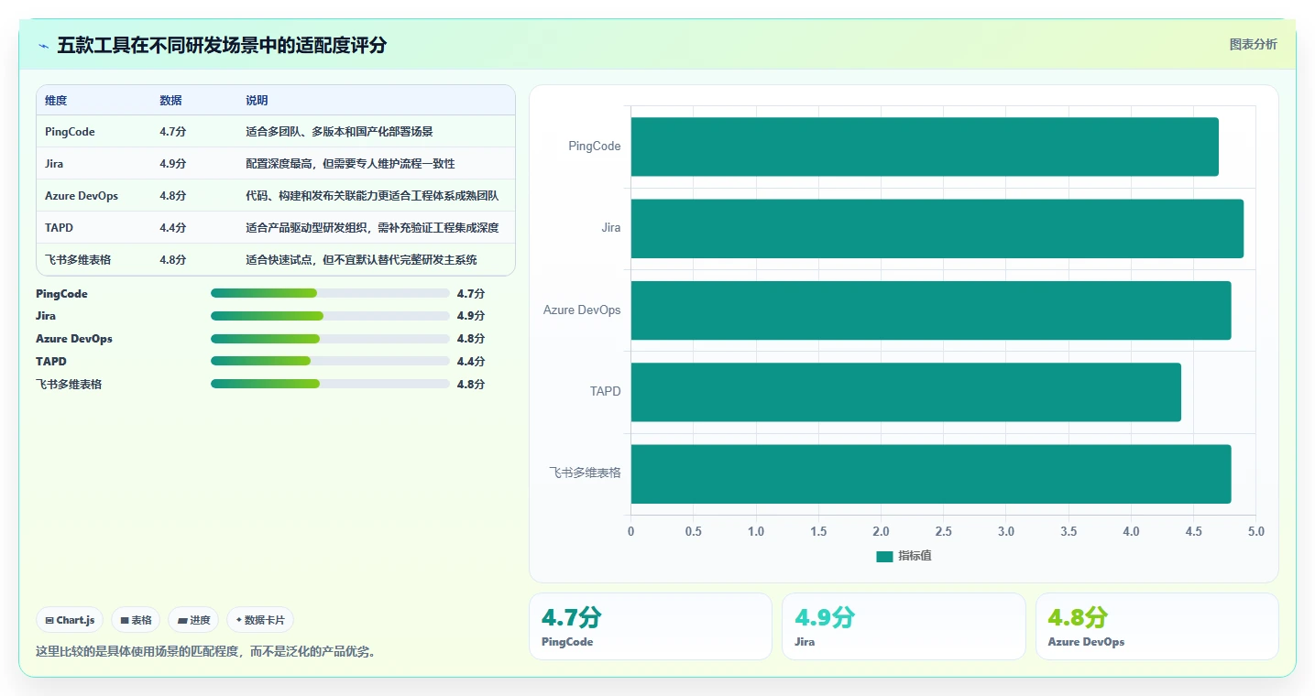Click description starting with 适合快速试点

361,260
